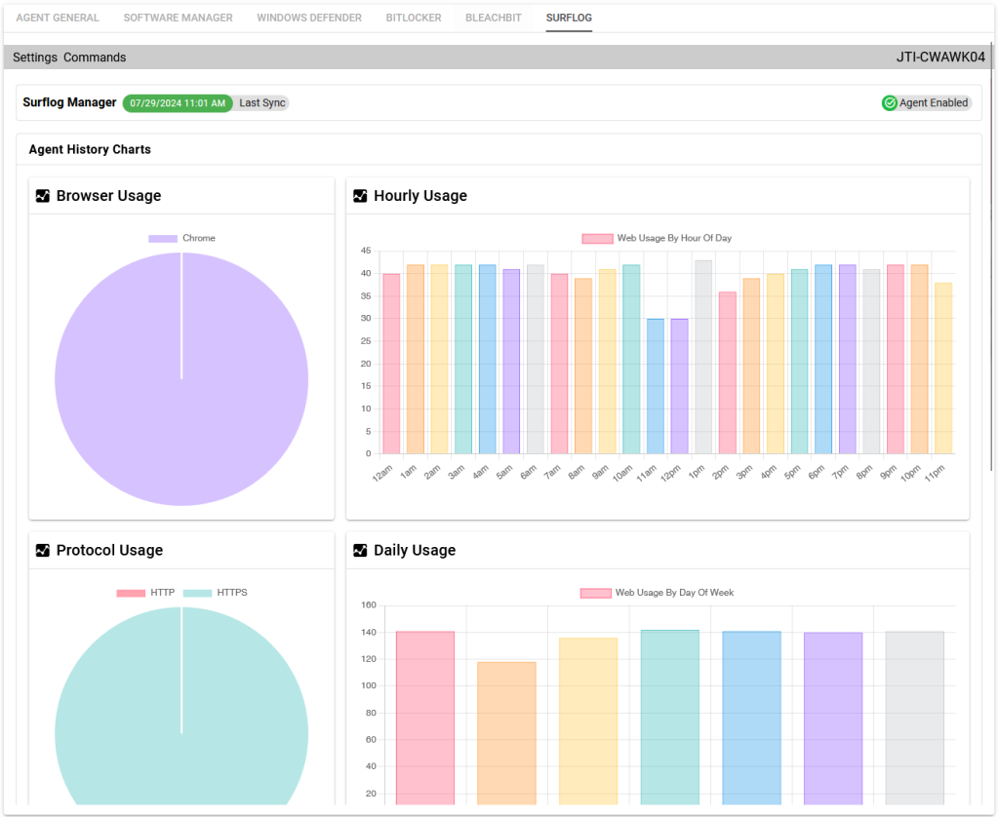This screenshot has height=817, width=999.
Task: Open the BleachBit tab
Action: (x=493, y=18)
